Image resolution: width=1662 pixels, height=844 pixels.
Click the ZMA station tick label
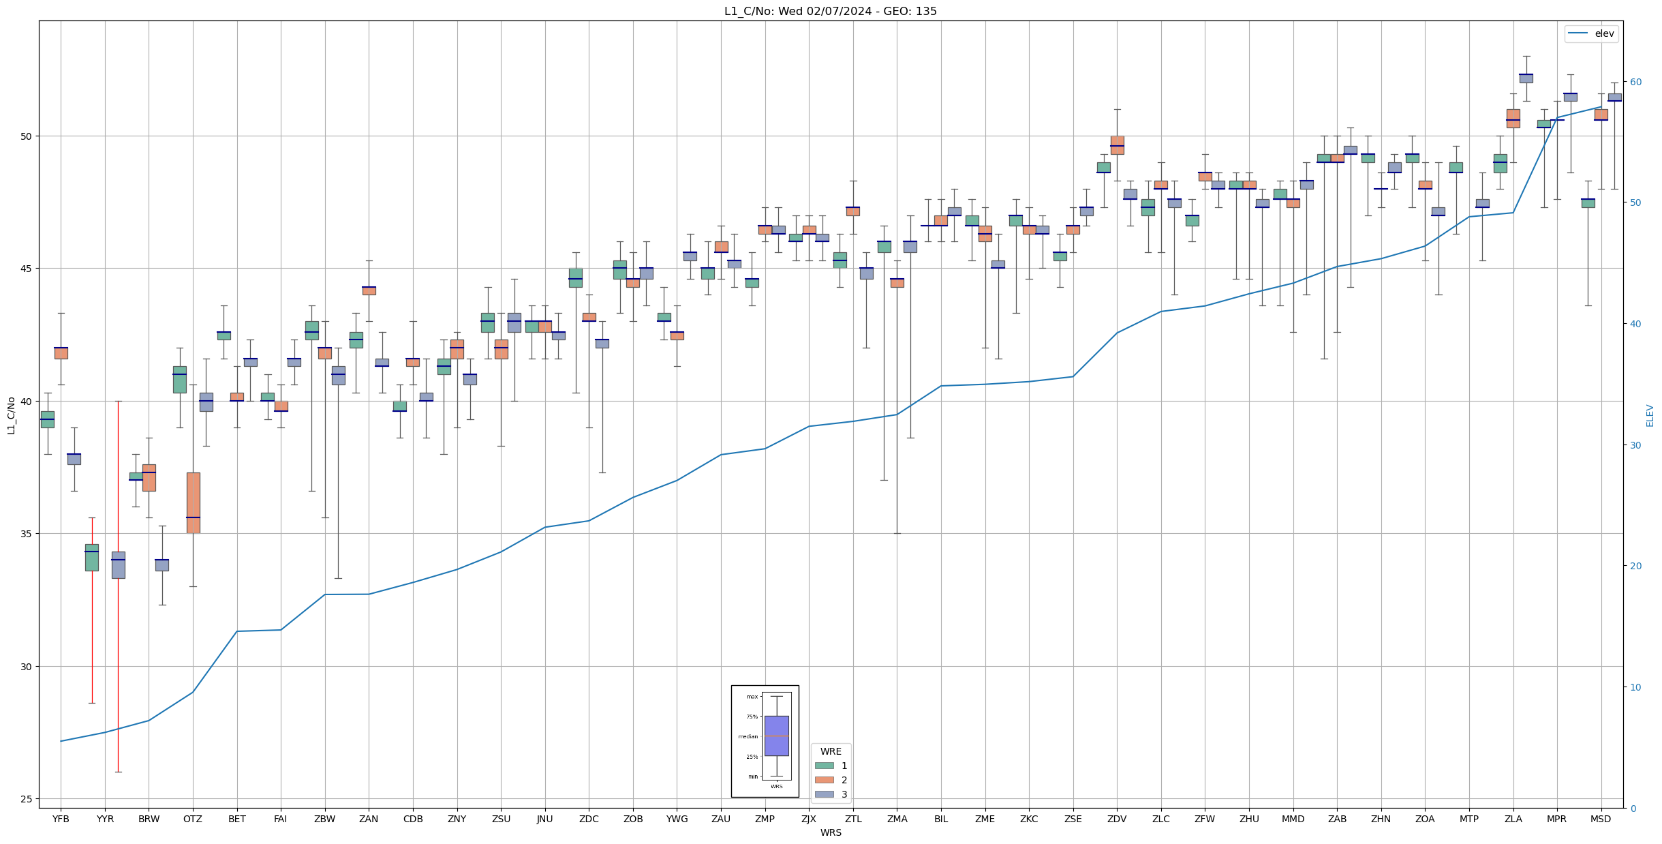(897, 819)
